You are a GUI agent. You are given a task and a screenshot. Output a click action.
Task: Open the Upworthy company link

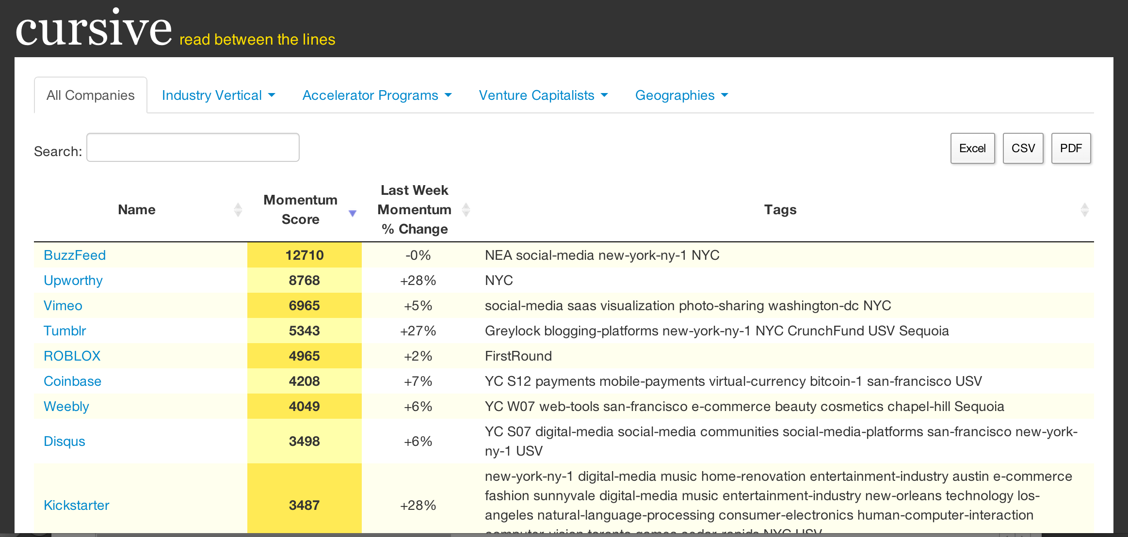coord(73,281)
